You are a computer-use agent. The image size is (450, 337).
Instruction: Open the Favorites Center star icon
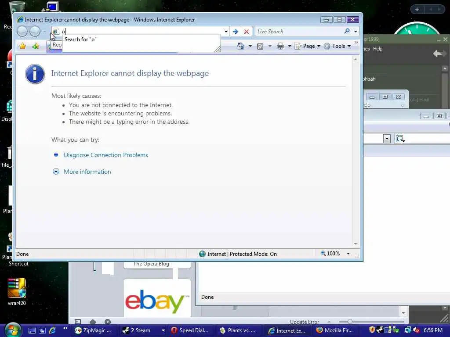point(23,46)
